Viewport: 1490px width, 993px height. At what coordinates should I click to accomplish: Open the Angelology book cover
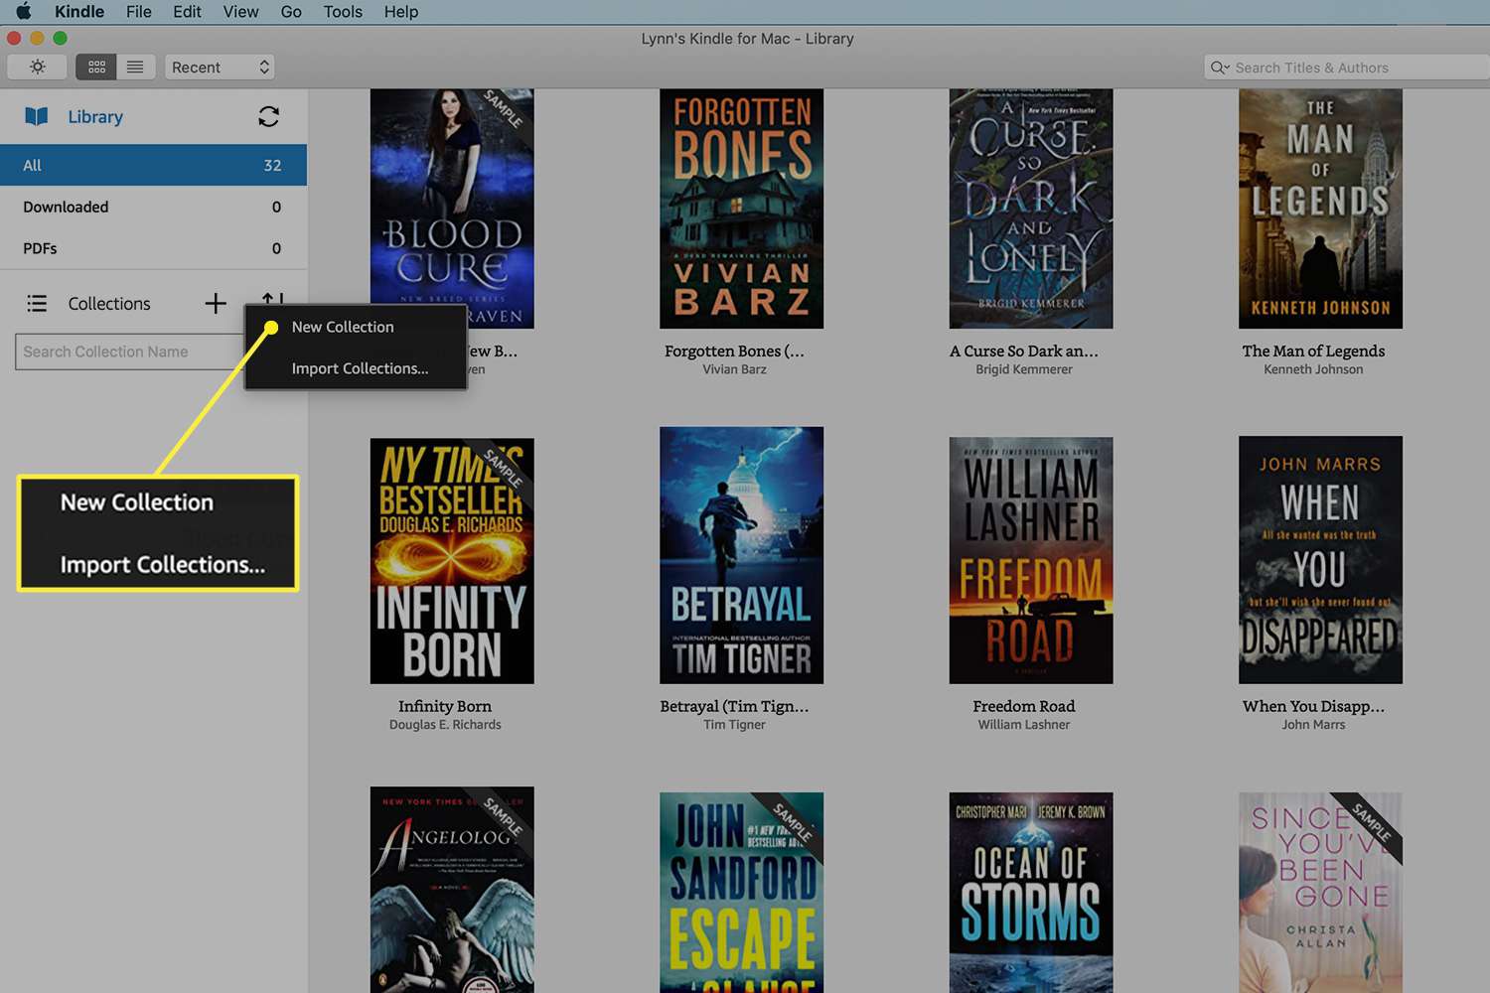coord(452,890)
